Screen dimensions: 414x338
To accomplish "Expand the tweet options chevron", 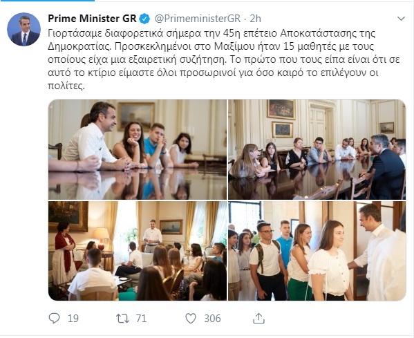I will click(401, 19).
